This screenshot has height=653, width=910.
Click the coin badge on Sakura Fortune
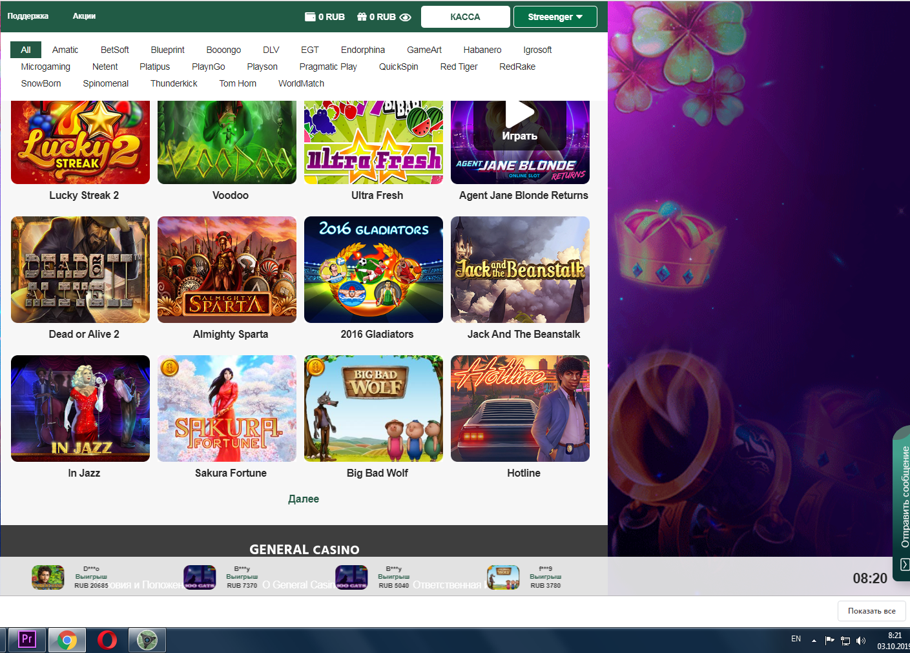click(x=169, y=368)
